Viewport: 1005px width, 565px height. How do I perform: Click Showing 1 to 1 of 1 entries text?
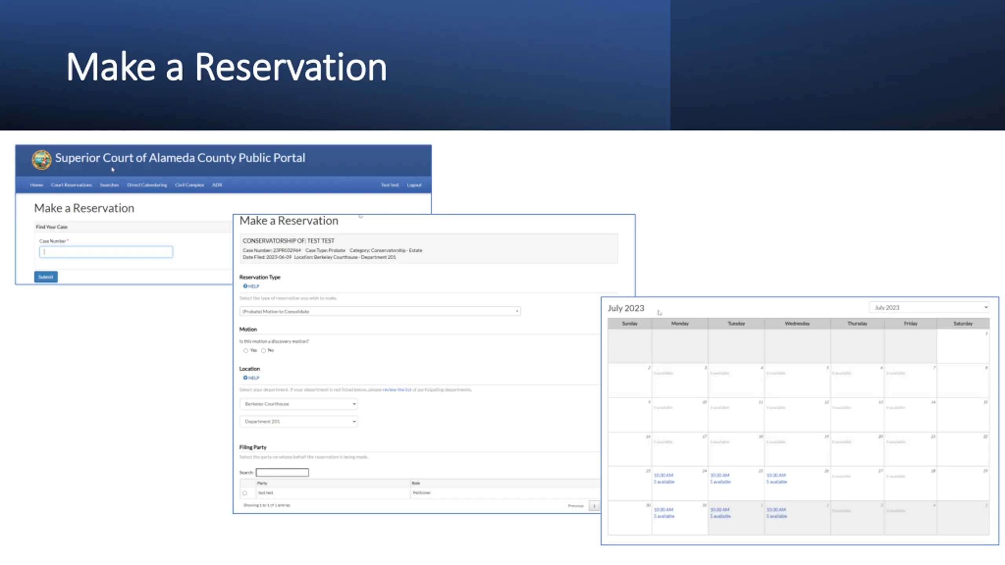267,505
